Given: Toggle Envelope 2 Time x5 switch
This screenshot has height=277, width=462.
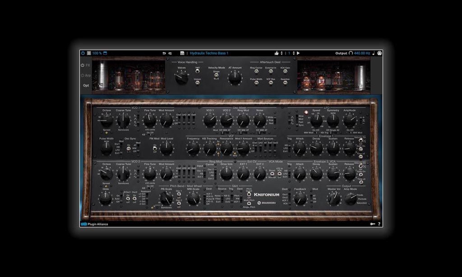Looking at the screenshot, I should point(360,182).
